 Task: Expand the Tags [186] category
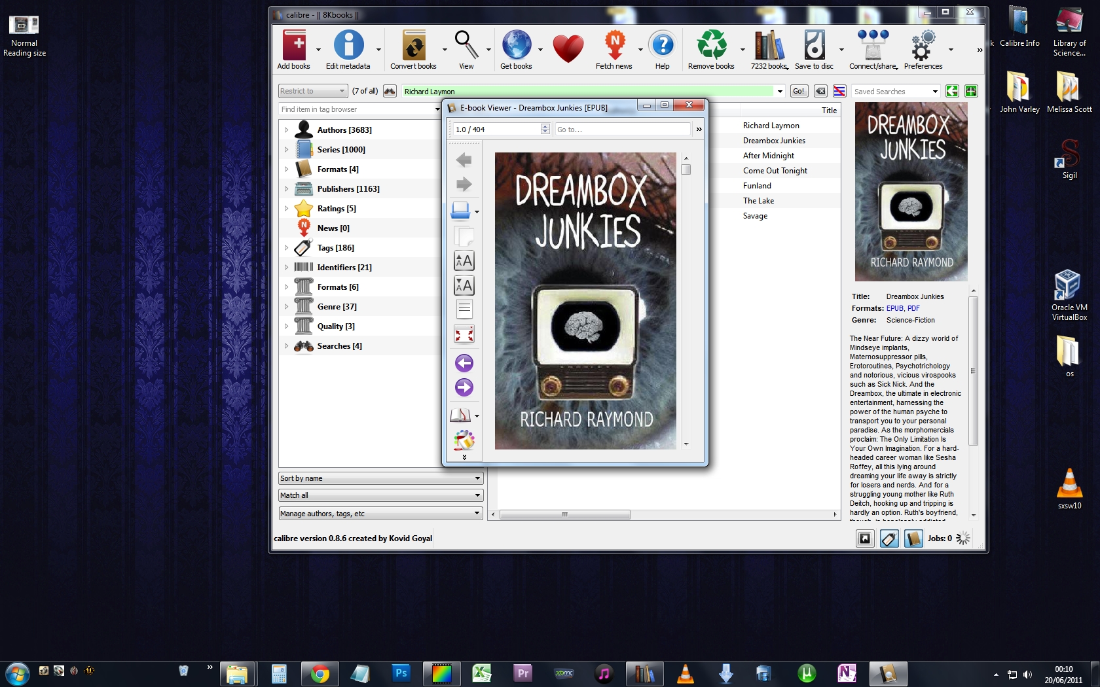click(286, 248)
